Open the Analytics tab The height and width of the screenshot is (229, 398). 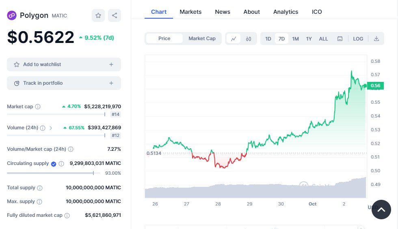tap(286, 12)
